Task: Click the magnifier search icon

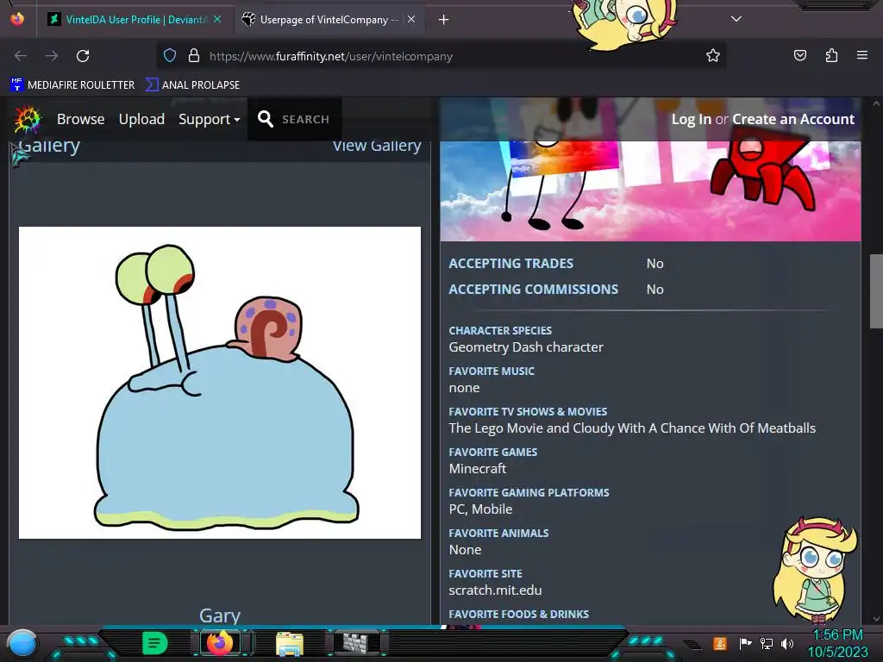Action: coord(266,119)
